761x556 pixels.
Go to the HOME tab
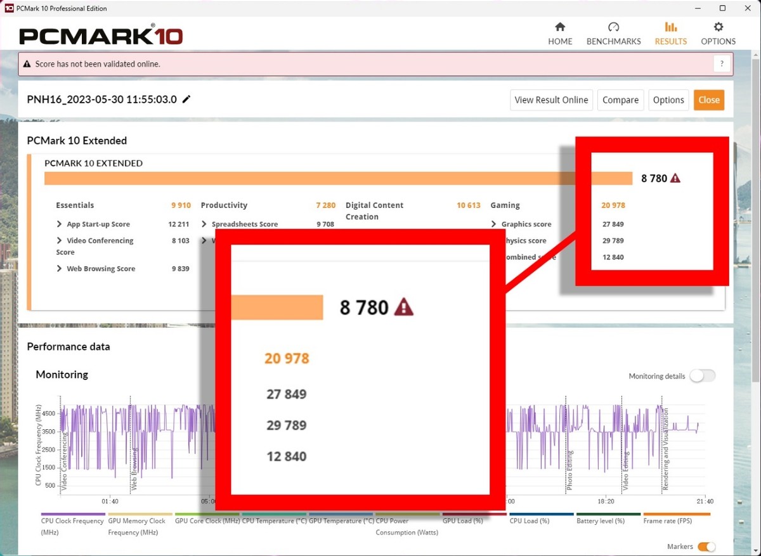(560, 34)
